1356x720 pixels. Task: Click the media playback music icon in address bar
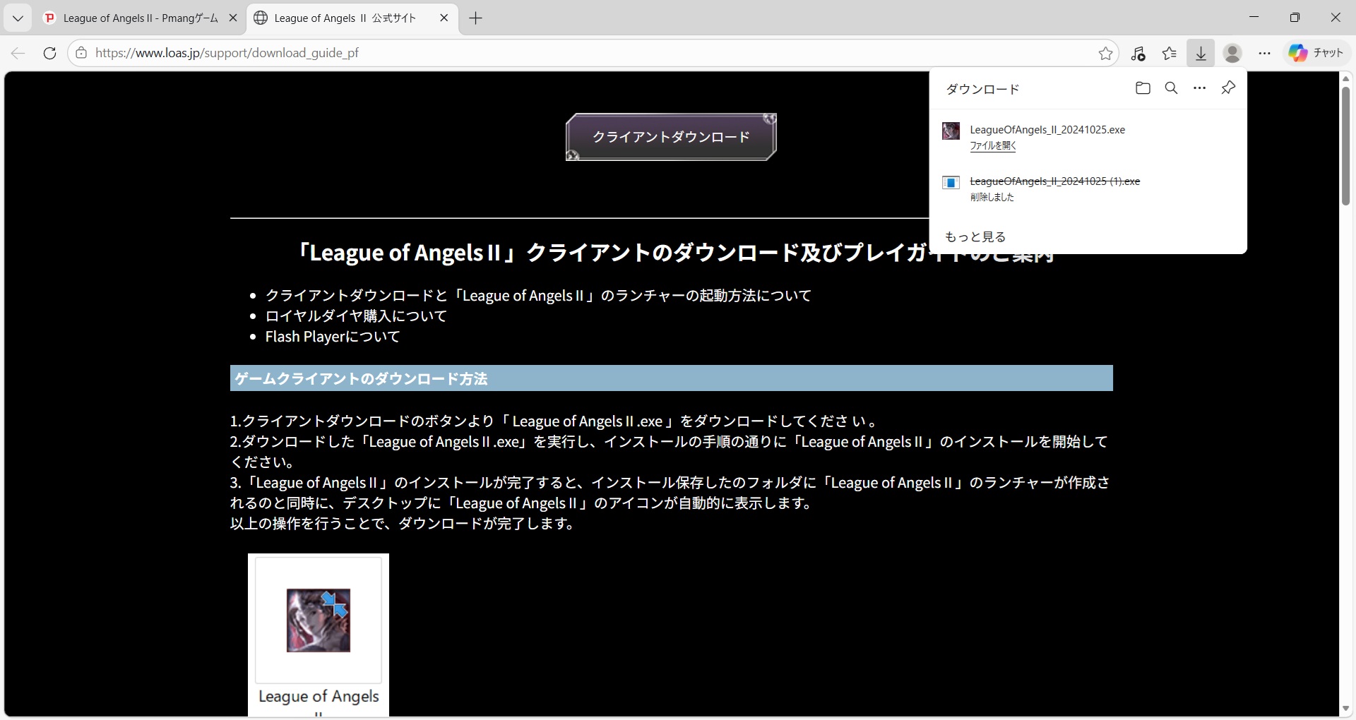[1139, 53]
